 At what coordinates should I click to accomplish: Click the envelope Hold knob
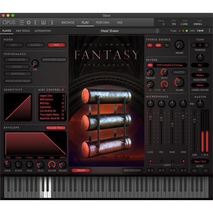pyautogui.click(x=29, y=164)
